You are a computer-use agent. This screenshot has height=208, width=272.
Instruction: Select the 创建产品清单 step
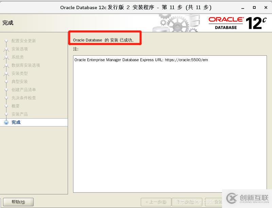(23, 90)
